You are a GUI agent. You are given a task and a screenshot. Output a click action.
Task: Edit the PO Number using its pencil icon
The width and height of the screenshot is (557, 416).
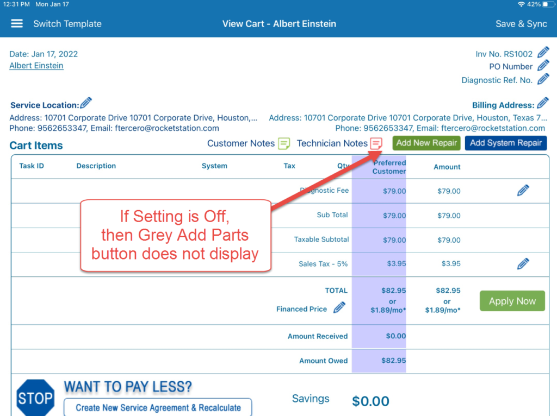pos(543,66)
